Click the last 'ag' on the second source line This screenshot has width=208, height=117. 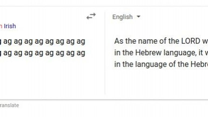(x=81, y=53)
